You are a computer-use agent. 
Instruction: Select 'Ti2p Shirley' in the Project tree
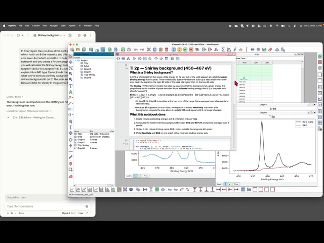[x=90, y=75]
